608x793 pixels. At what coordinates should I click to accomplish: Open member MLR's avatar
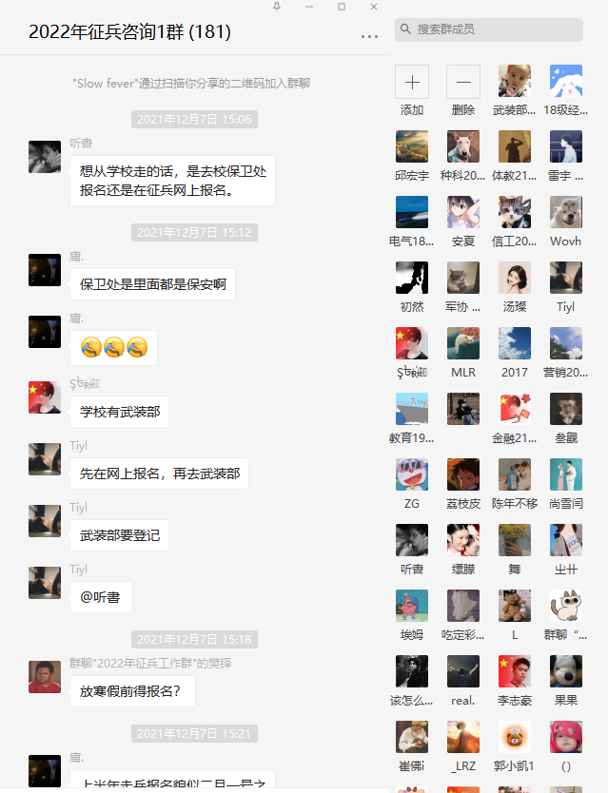coord(463,343)
